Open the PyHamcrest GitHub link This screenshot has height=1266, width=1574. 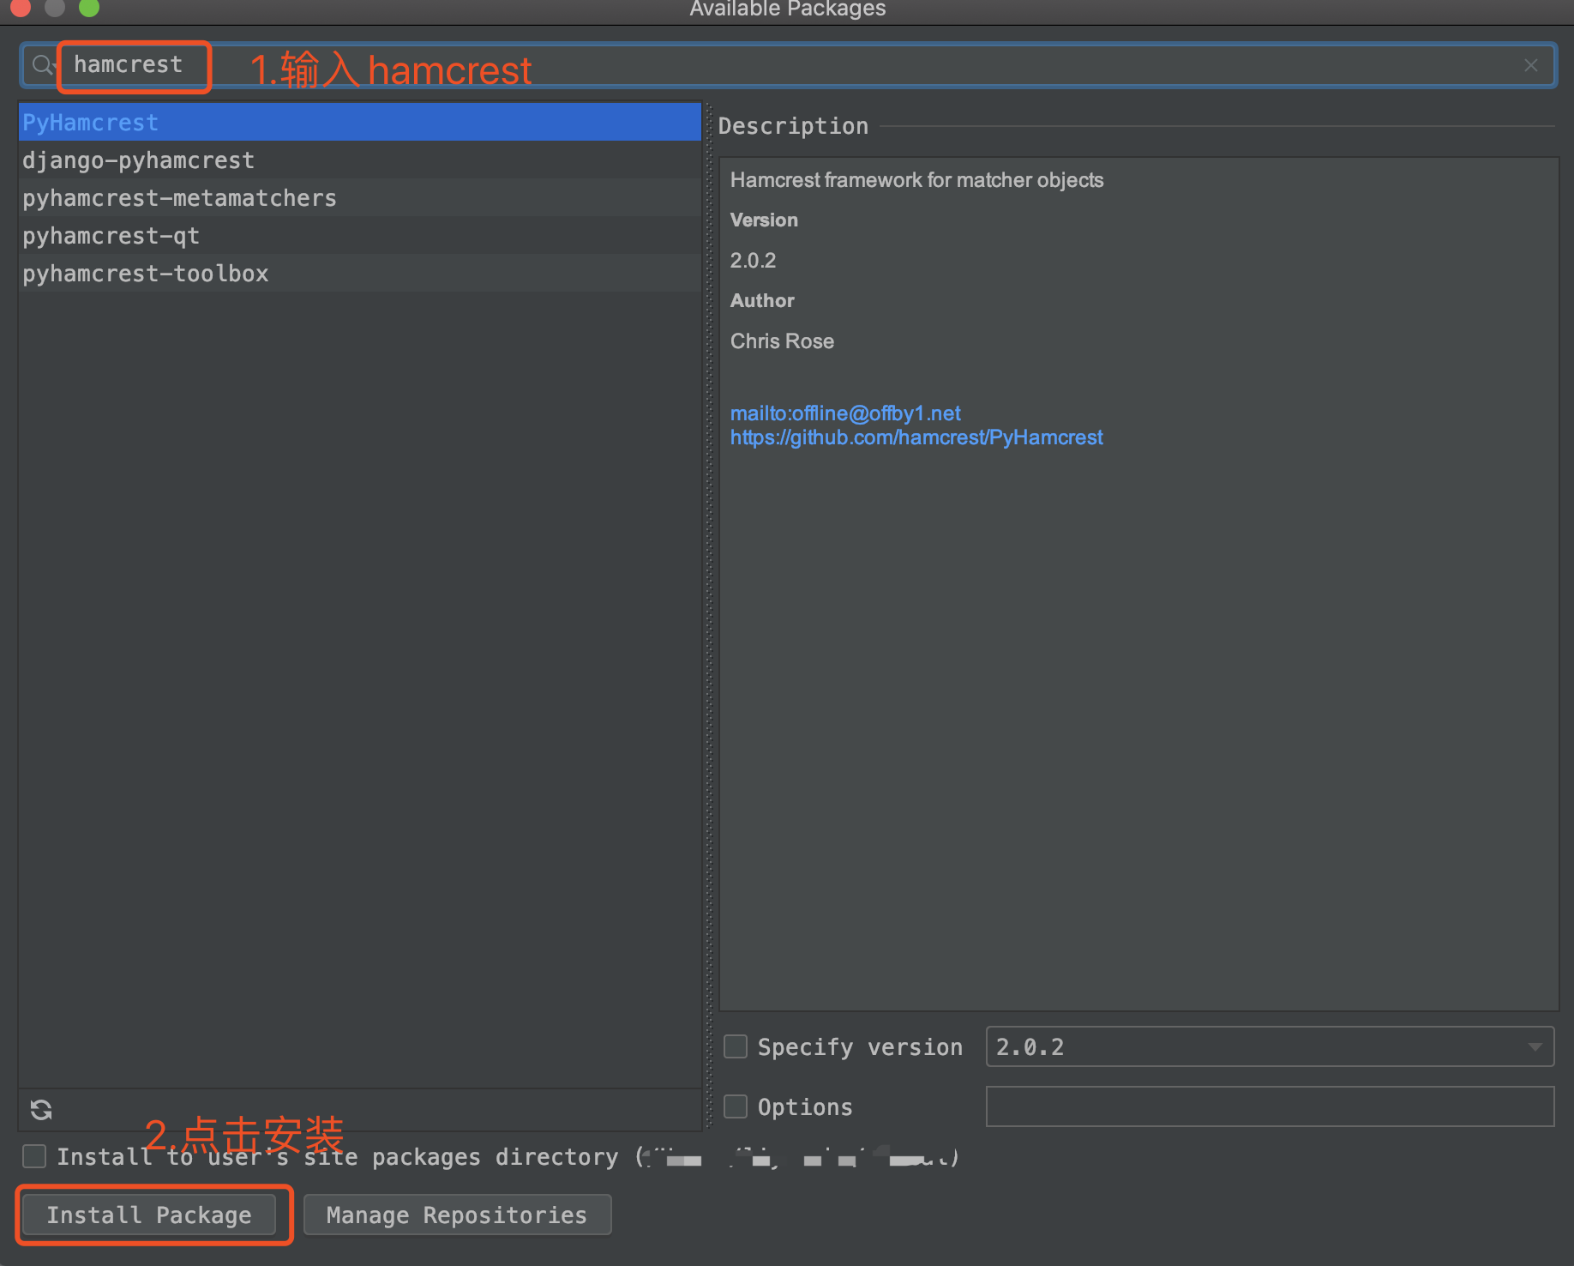(916, 437)
